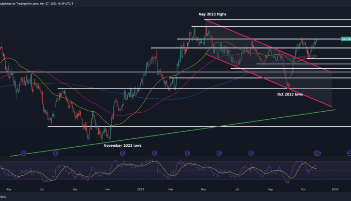Click the event marker near April 2023
351x201 pixels.
point(187,152)
